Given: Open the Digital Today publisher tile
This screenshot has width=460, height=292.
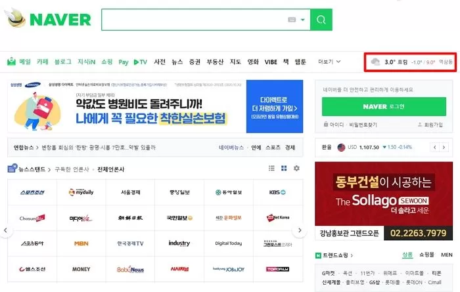Looking at the screenshot, I should click(x=229, y=243).
